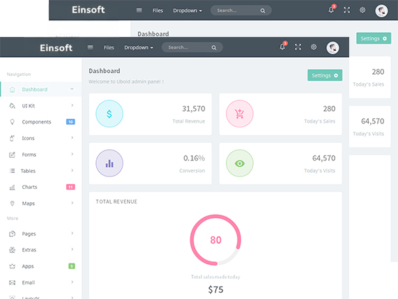Click the pink circular progress showing 80
This screenshot has width=398, height=299.
215,240
